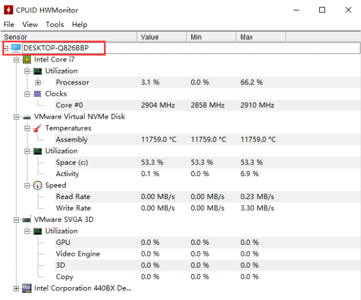Click the DESKTOP-Q826BBP computer monitor icon
The image size is (361, 300).
click(16, 48)
